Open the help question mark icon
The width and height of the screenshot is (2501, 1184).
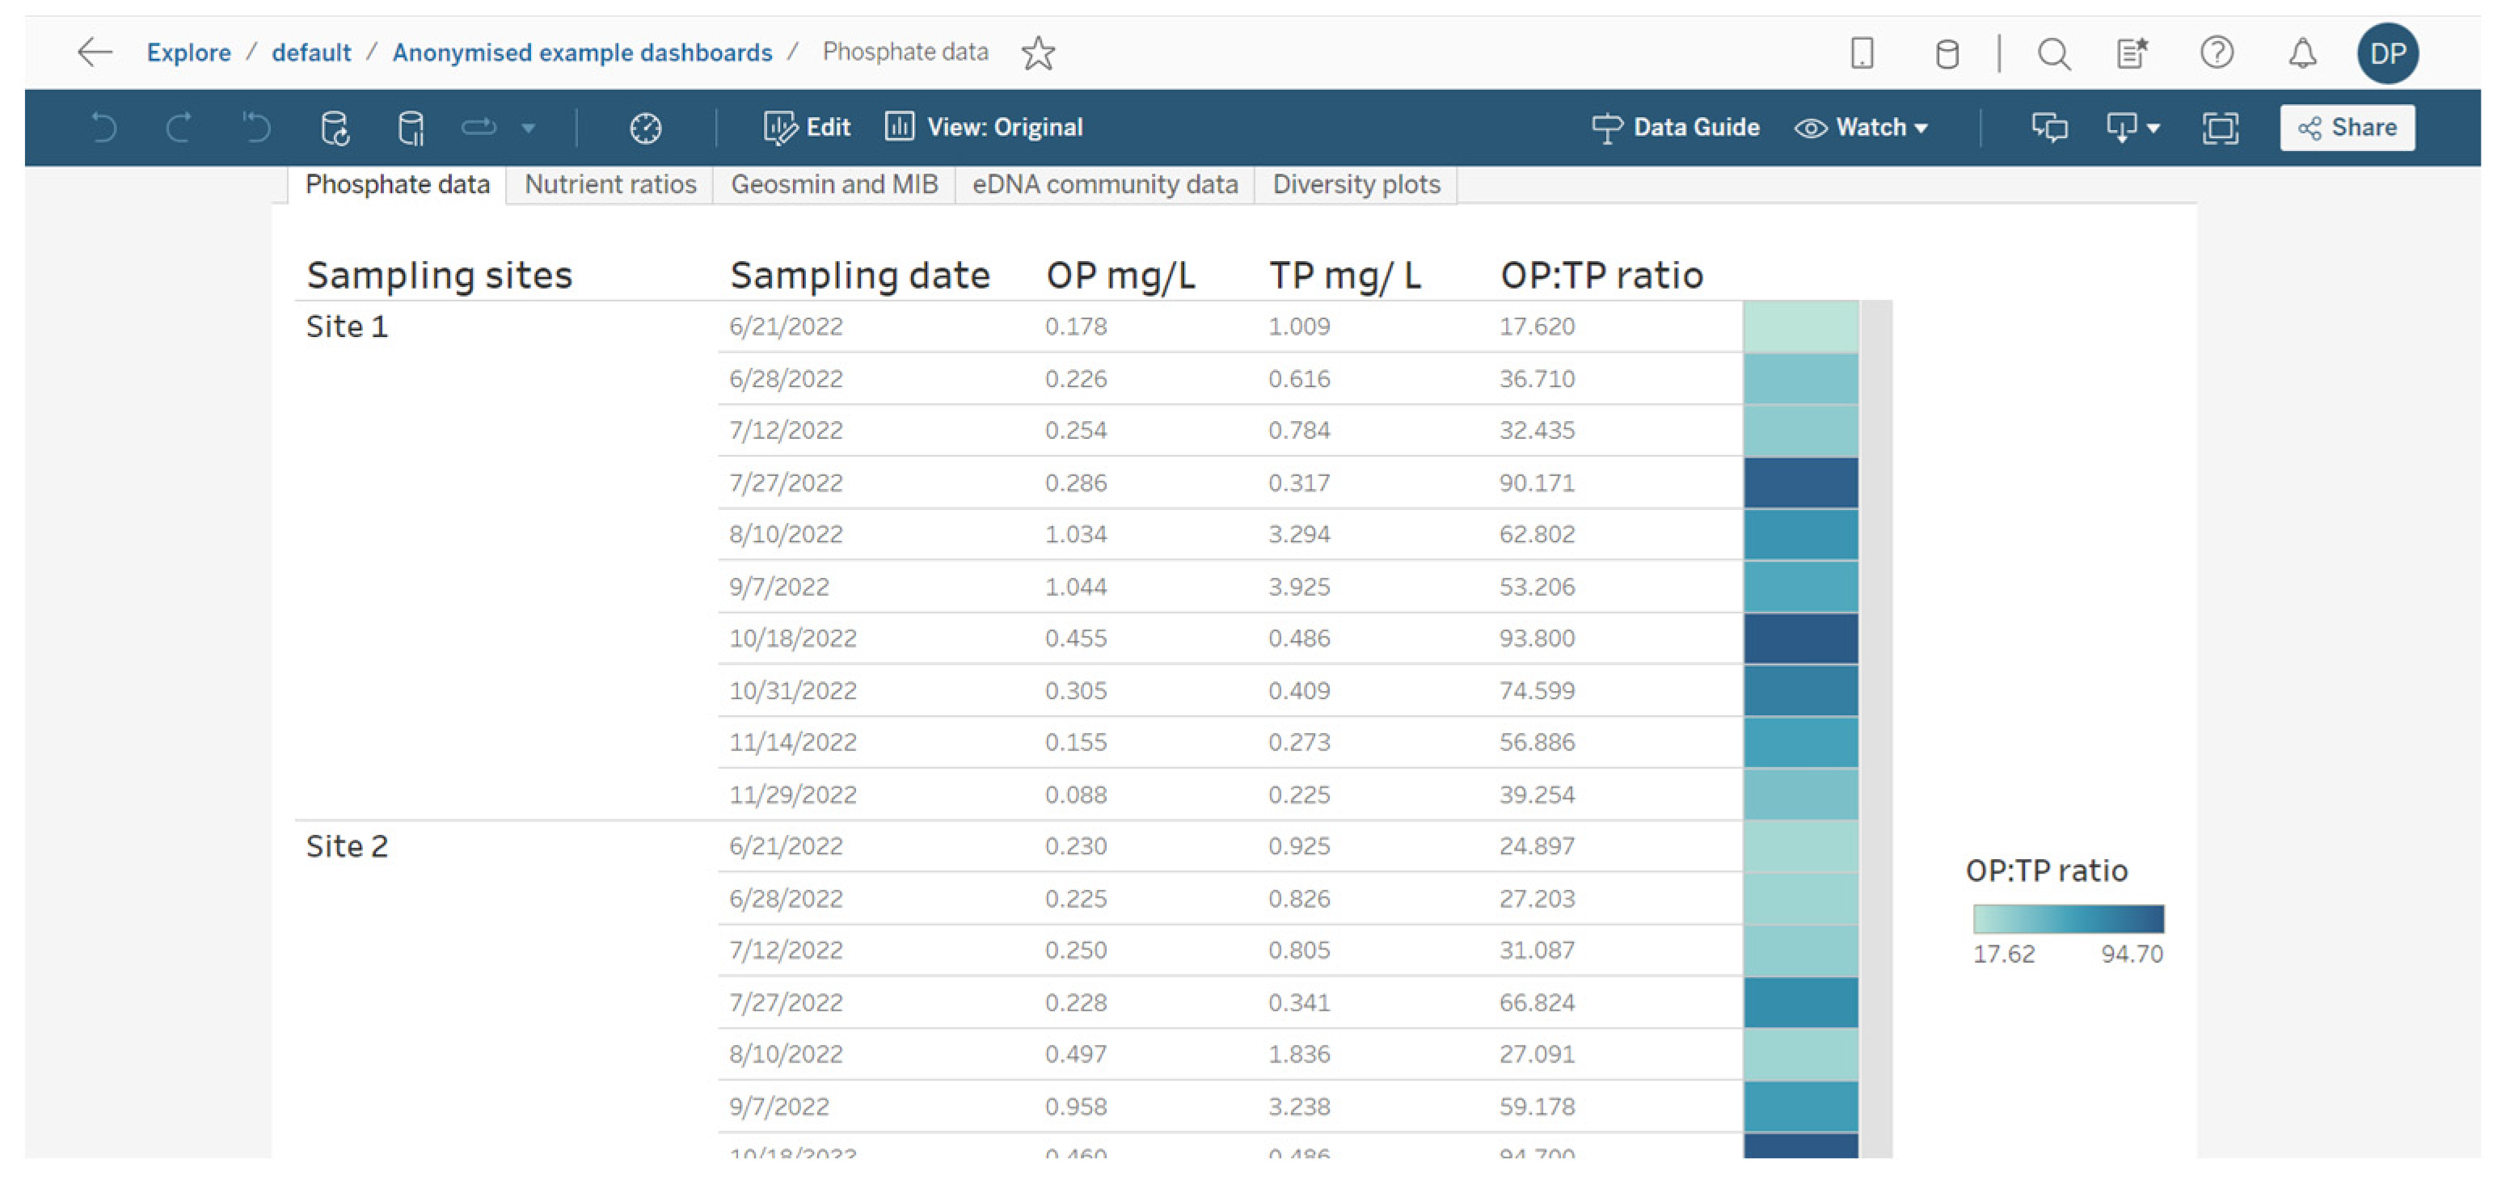(2216, 53)
